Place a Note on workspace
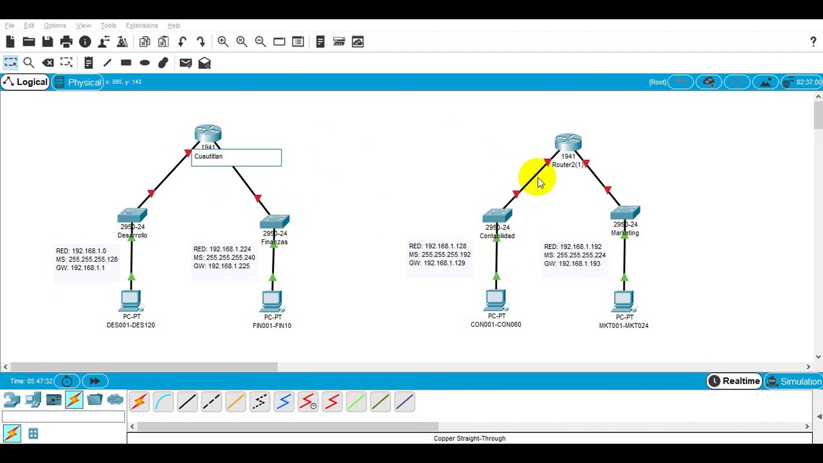Screen dimensions: 823x463 coord(89,63)
